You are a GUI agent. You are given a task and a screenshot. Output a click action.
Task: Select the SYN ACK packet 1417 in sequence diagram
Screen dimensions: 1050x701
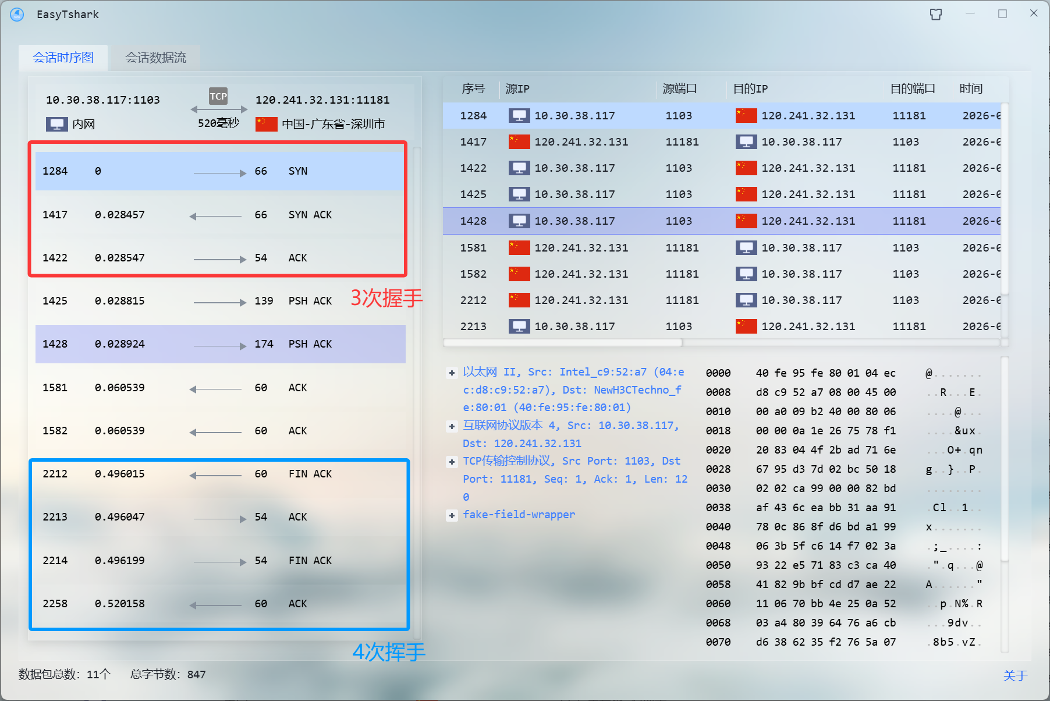point(220,215)
